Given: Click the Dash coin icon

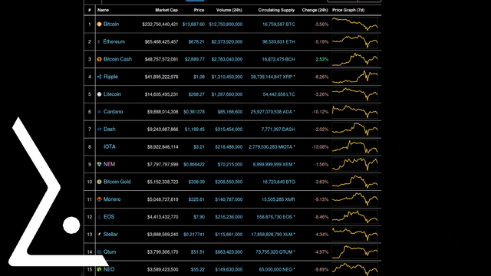Looking at the screenshot, I should coord(99,130).
